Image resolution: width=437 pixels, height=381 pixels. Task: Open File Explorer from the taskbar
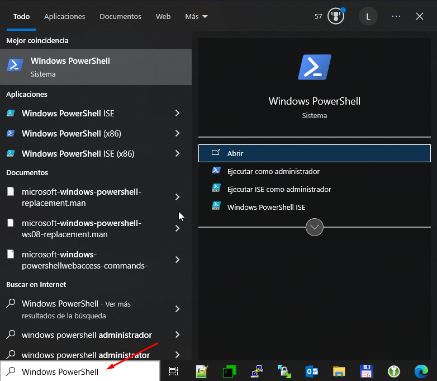(x=339, y=371)
